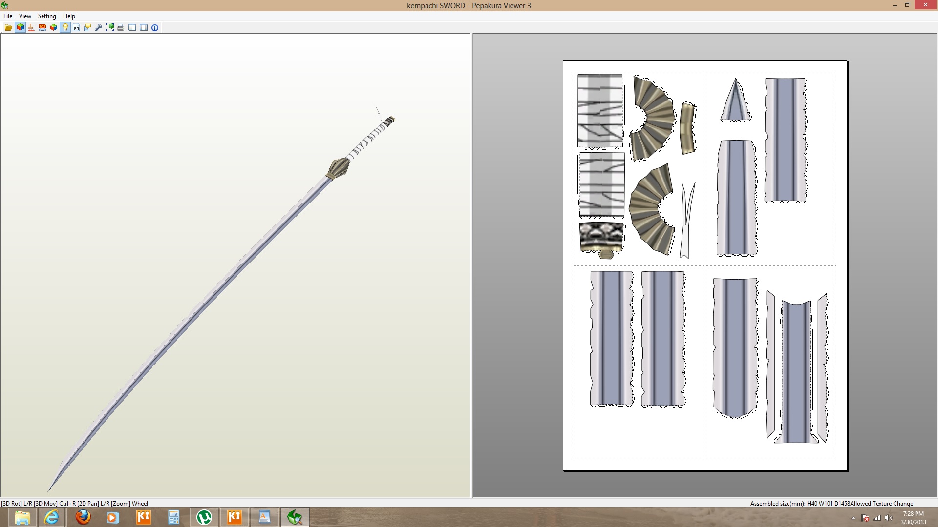Select the pattern sheet thumbnail page
Screen dimensions: 938x527
coord(705,266)
